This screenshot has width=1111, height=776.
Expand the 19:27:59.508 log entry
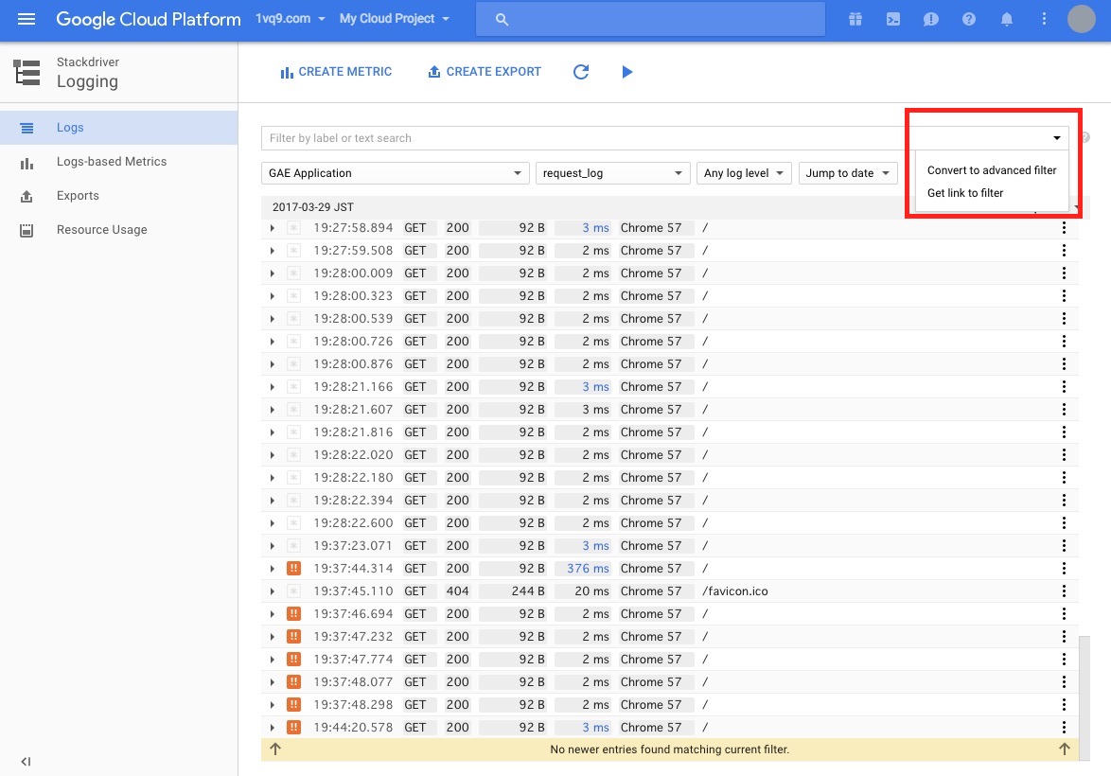(x=273, y=250)
